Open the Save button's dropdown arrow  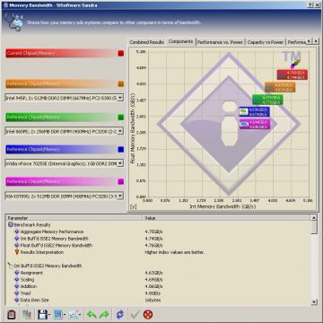click(48, 315)
